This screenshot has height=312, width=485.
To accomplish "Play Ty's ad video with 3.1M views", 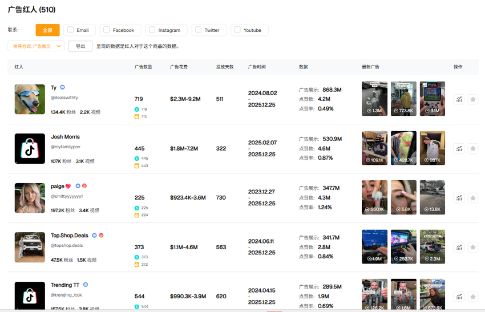I will point(432,99).
